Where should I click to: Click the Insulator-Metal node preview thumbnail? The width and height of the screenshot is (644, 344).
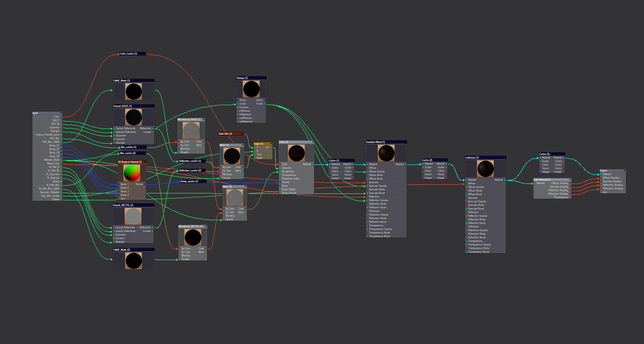pyautogui.click(x=386, y=153)
